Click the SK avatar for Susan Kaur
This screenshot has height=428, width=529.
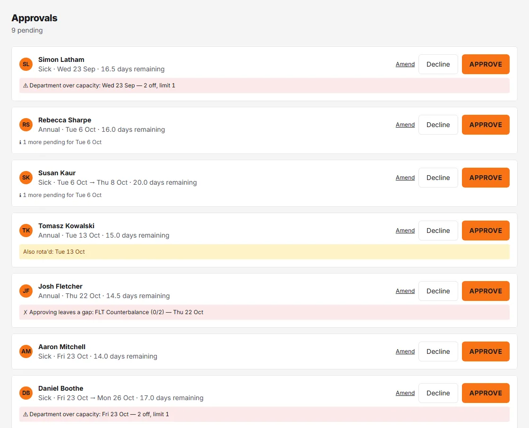(x=26, y=178)
